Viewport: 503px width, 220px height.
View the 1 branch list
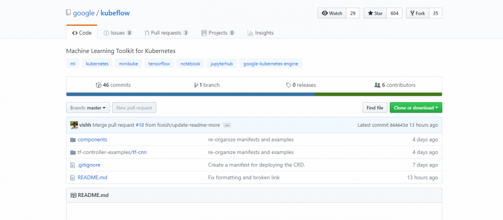[x=207, y=85]
